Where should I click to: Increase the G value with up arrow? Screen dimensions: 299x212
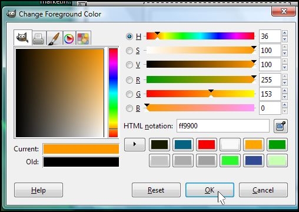(x=284, y=91)
